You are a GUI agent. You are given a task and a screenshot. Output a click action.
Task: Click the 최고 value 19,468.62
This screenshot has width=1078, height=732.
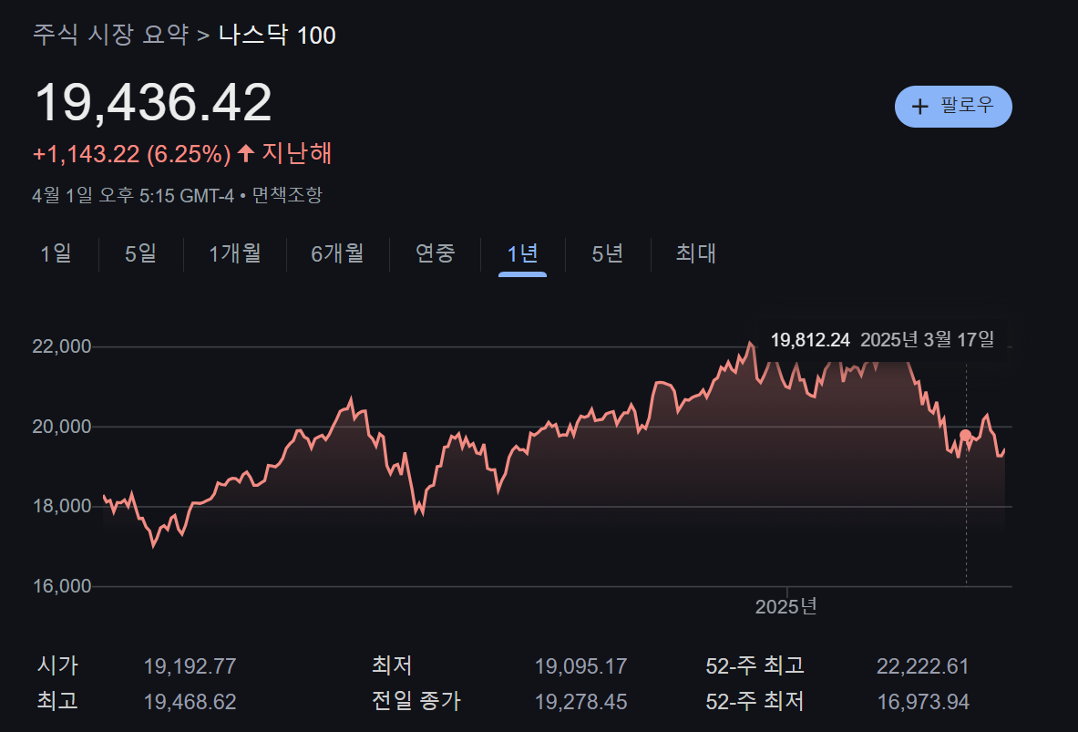click(190, 702)
